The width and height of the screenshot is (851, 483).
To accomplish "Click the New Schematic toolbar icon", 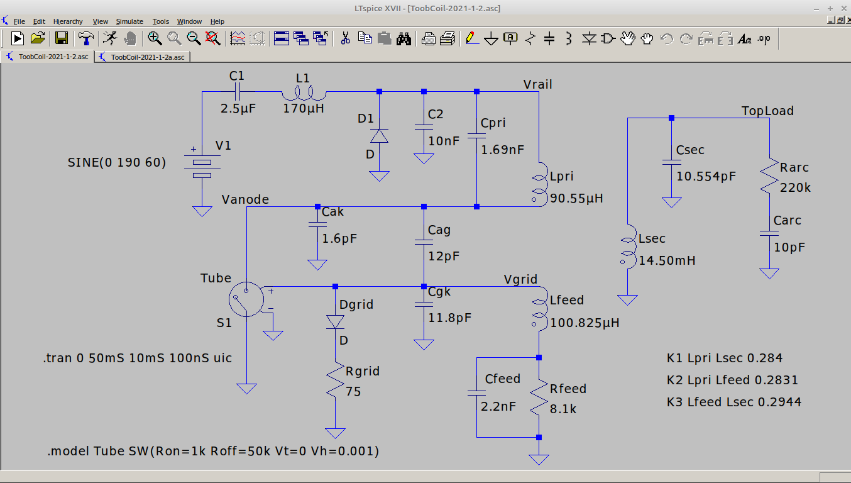I will [x=18, y=38].
